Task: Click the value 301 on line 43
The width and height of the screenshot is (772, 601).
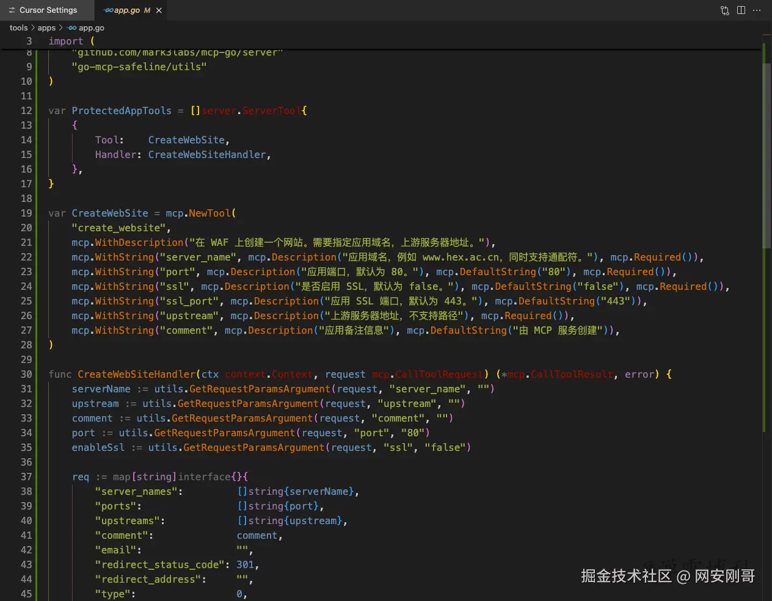Action: pos(245,565)
